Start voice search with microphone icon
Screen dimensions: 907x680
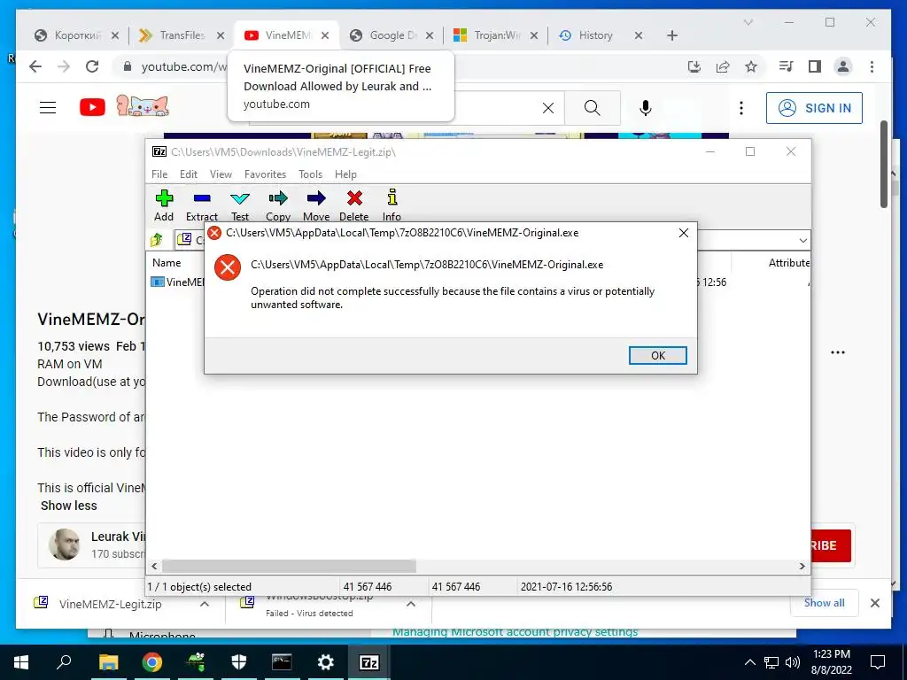pos(646,108)
